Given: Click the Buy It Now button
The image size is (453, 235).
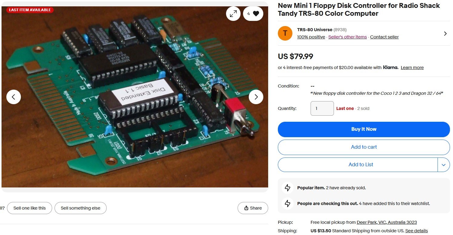Looking at the screenshot, I should [364, 129].
